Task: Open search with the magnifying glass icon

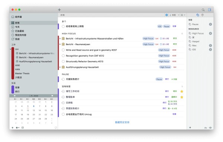Action: [x=203, y=10]
